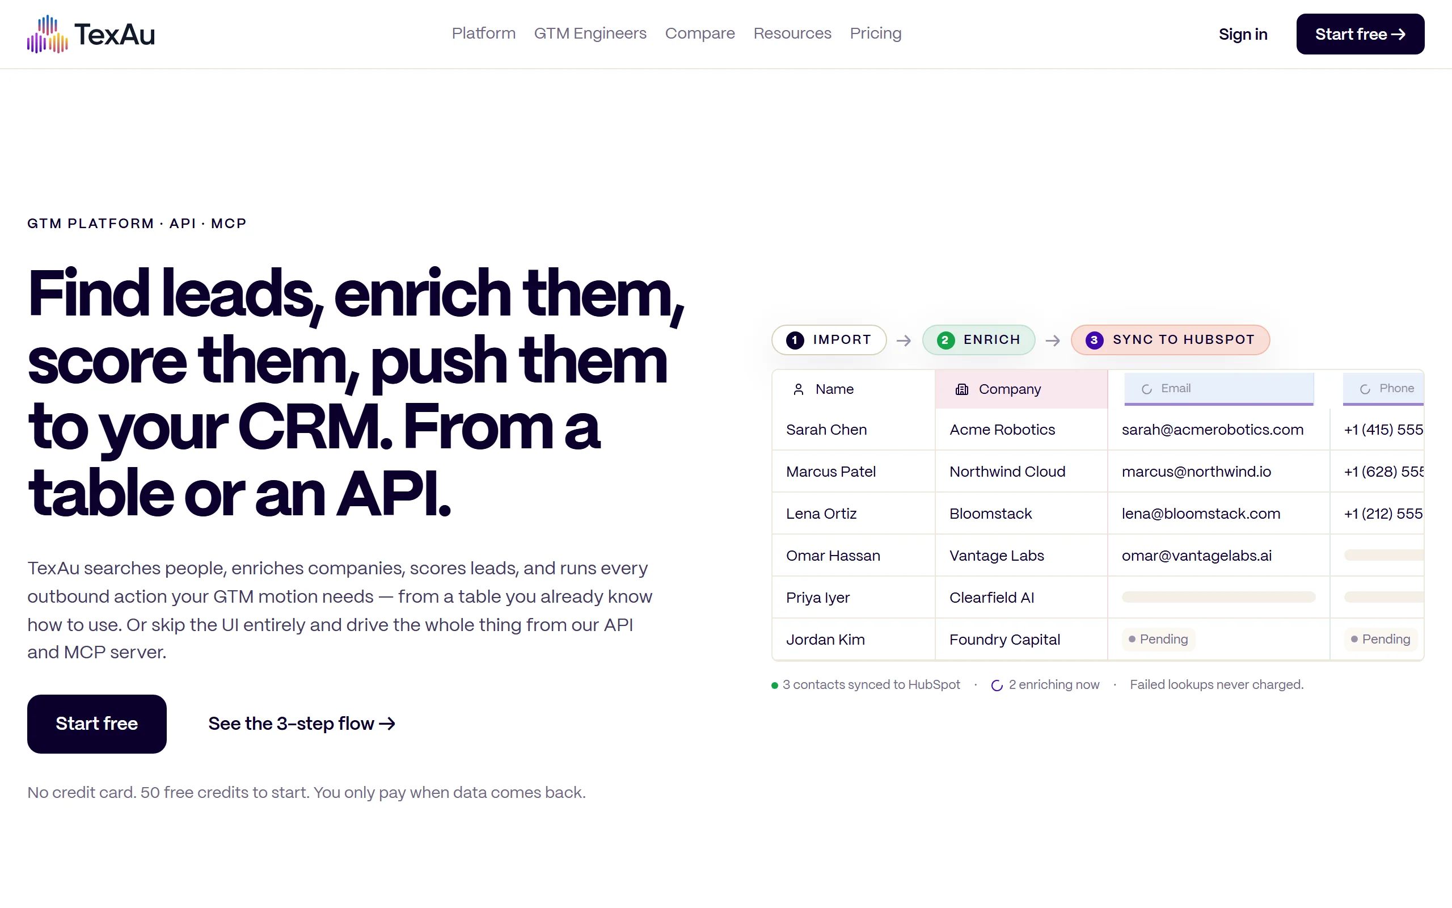Open the Compare menu

point(700,33)
